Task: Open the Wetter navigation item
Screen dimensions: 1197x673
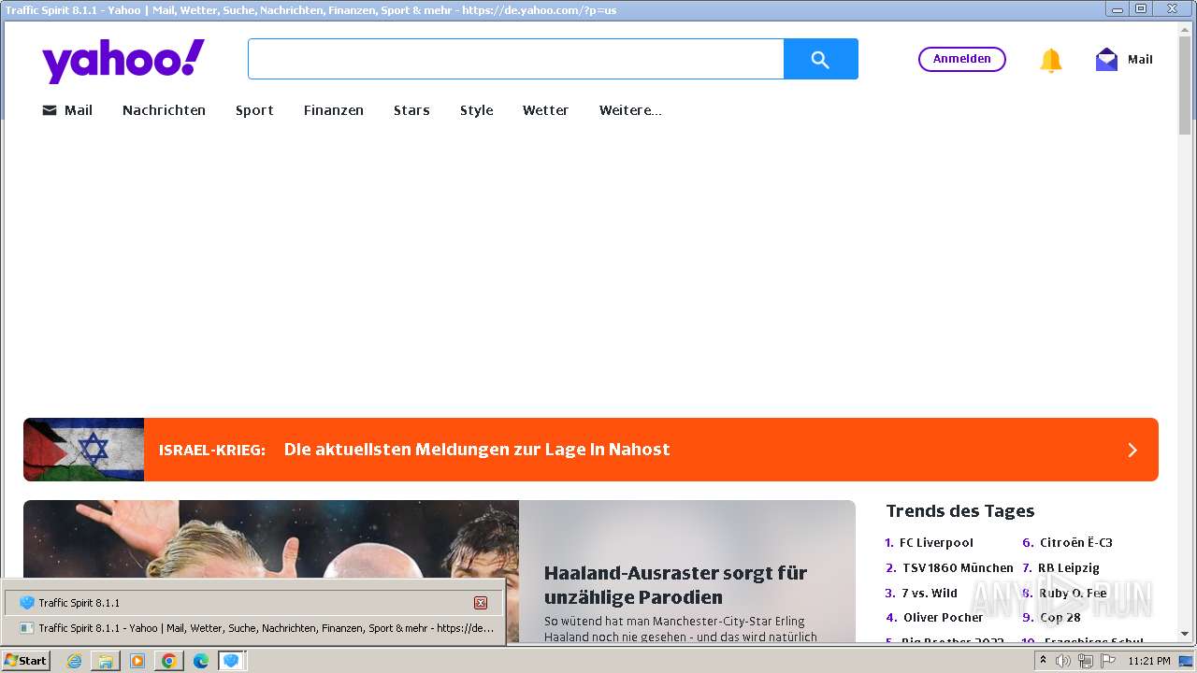Action: (545, 110)
